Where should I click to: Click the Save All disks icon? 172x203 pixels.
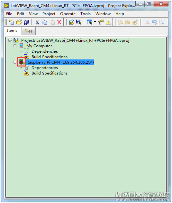[x=26, y=22]
